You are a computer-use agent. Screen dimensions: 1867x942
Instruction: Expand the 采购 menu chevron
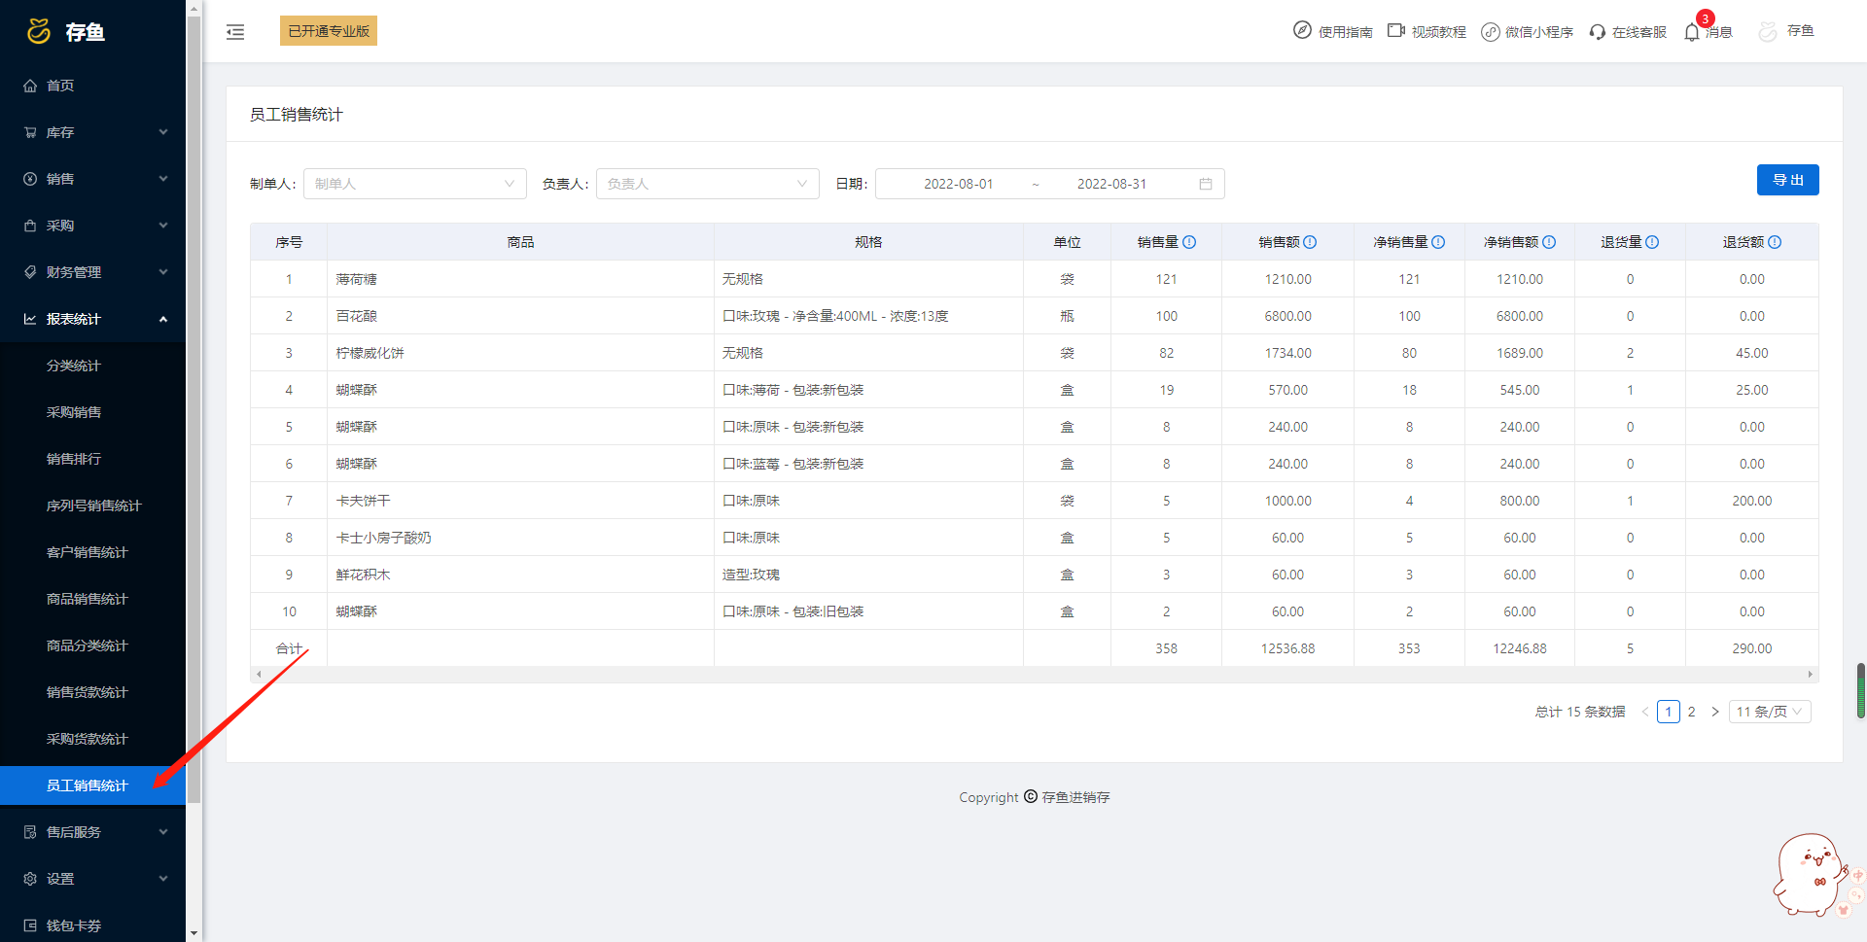point(163,226)
